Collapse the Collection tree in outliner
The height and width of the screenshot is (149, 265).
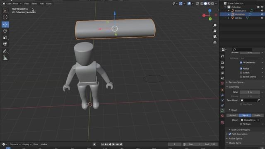pyautogui.click(x=225, y=7)
